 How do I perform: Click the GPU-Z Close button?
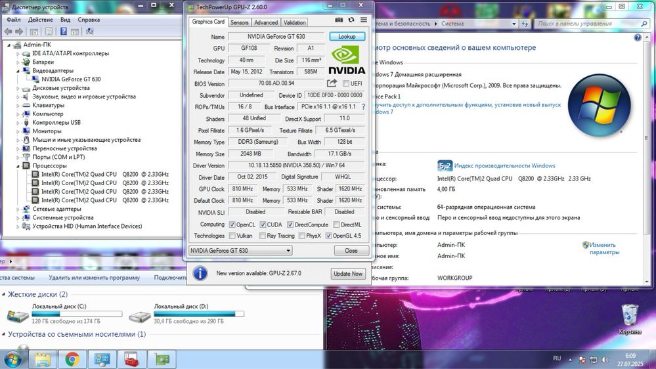pyautogui.click(x=351, y=251)
